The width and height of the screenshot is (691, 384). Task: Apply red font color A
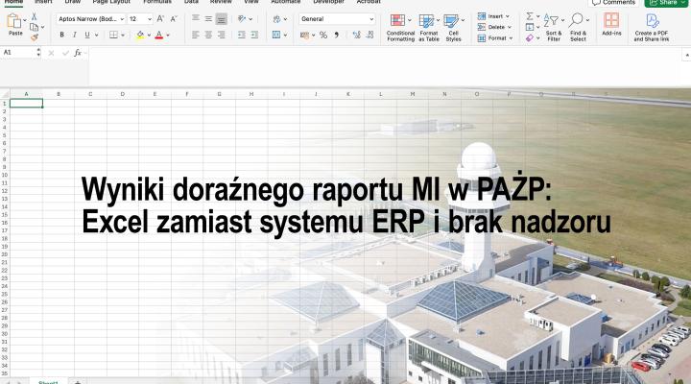coord(159,35)
